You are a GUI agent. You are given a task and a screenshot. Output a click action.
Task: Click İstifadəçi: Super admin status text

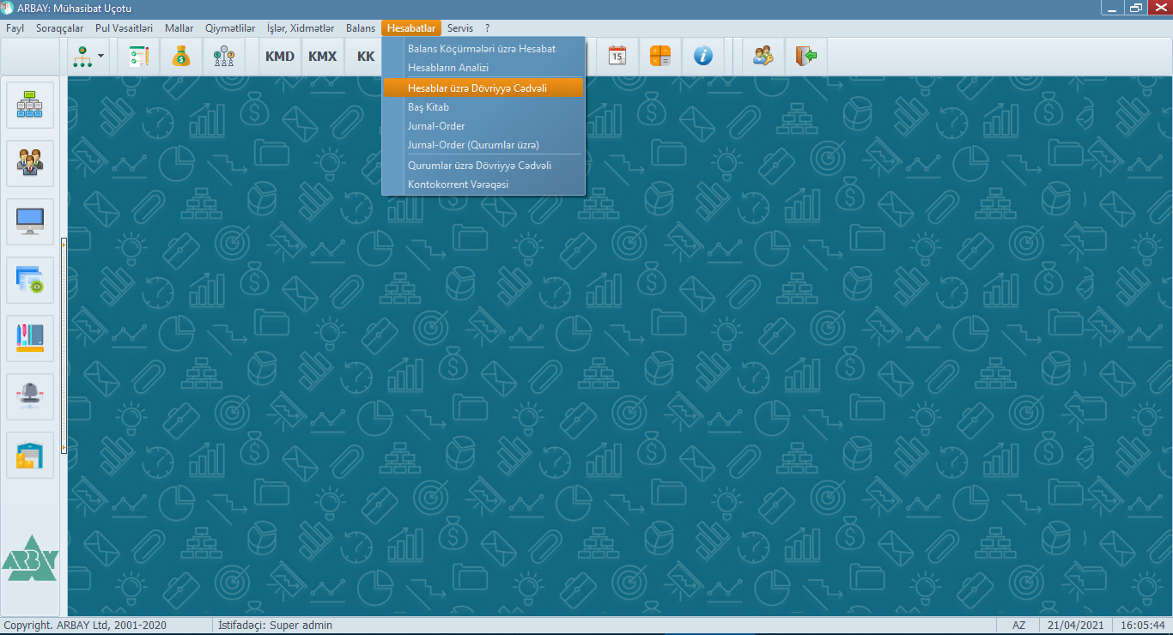[276, 626]
